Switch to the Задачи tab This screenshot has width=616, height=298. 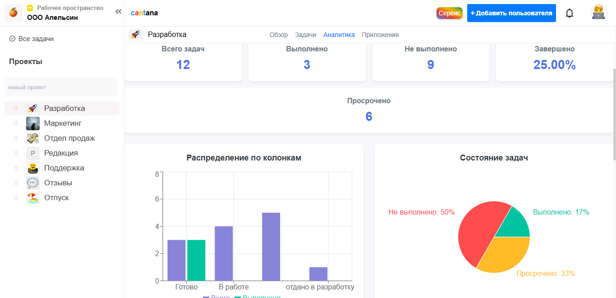click(306, 34)
